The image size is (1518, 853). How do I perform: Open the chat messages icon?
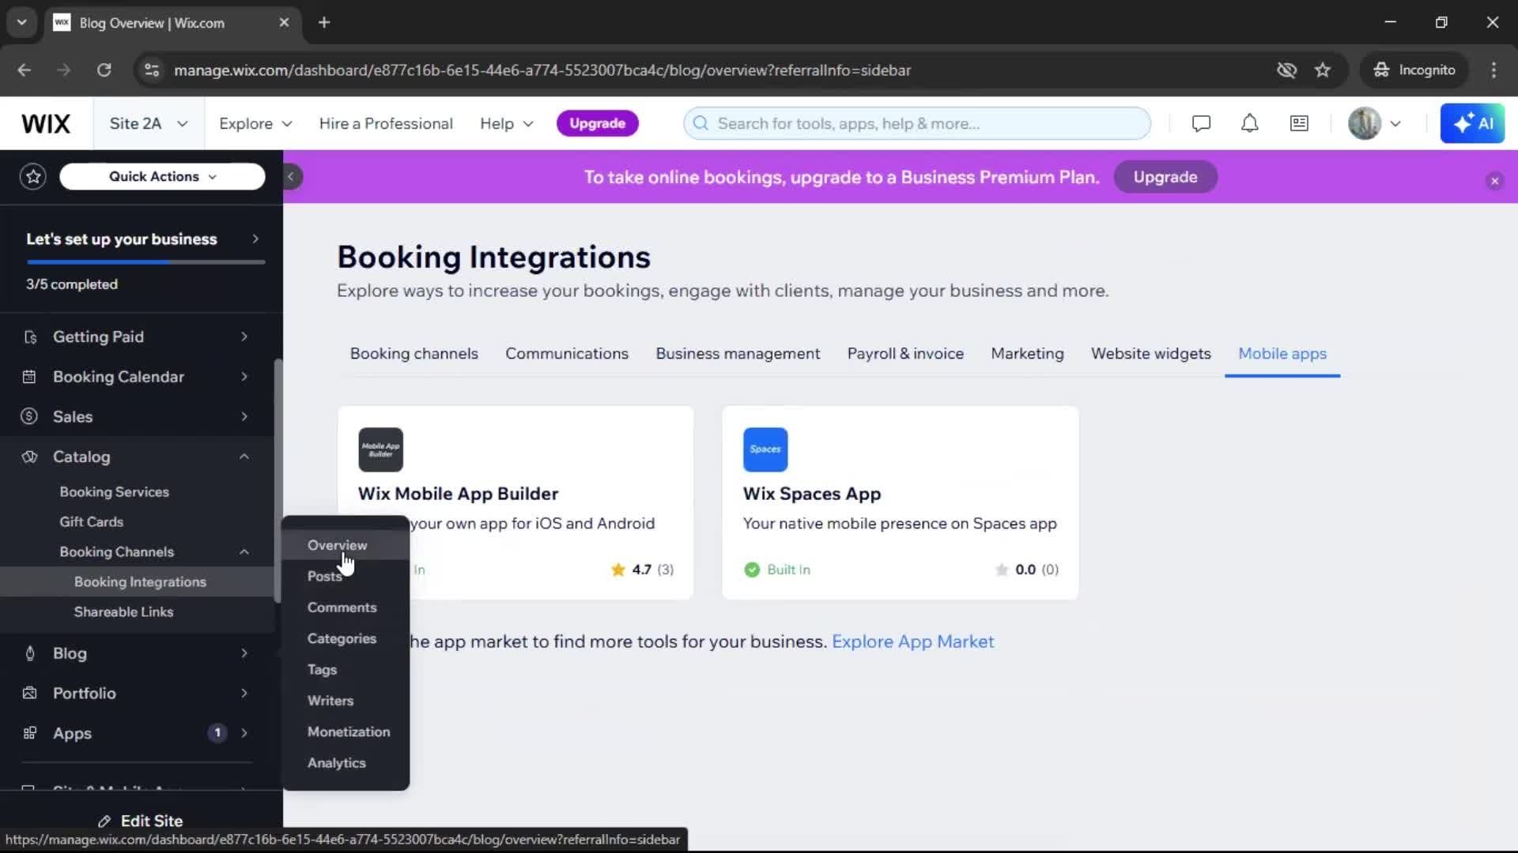pyautogui.click(x=1201, y=124)
